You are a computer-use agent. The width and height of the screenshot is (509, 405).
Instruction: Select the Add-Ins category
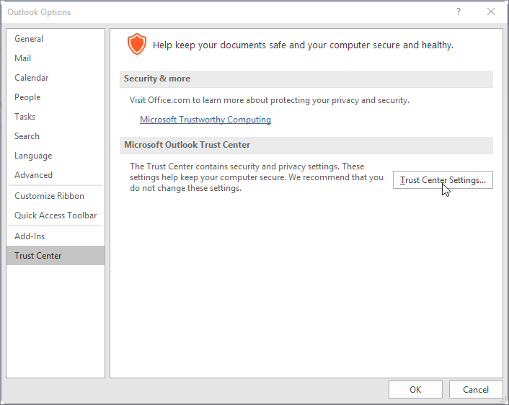(56, 236)
